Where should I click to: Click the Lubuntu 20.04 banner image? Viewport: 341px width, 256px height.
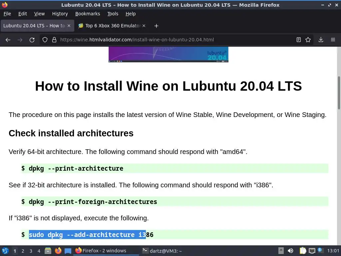168,54
